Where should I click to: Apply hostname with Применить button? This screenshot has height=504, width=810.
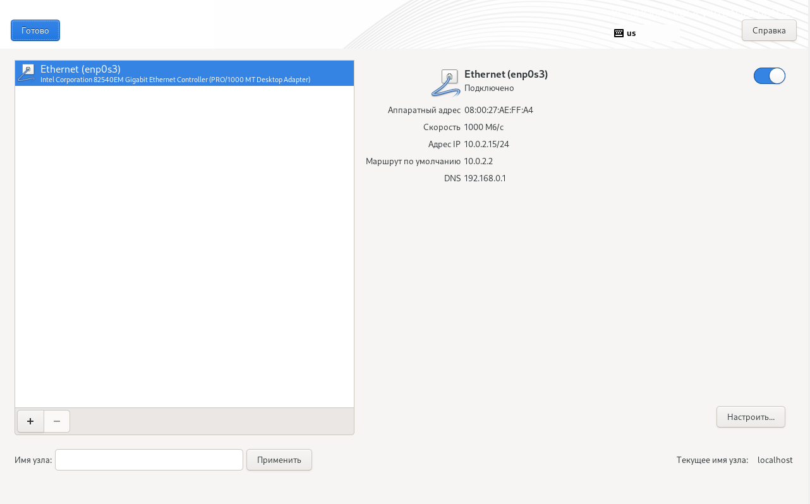click(279, 460)
